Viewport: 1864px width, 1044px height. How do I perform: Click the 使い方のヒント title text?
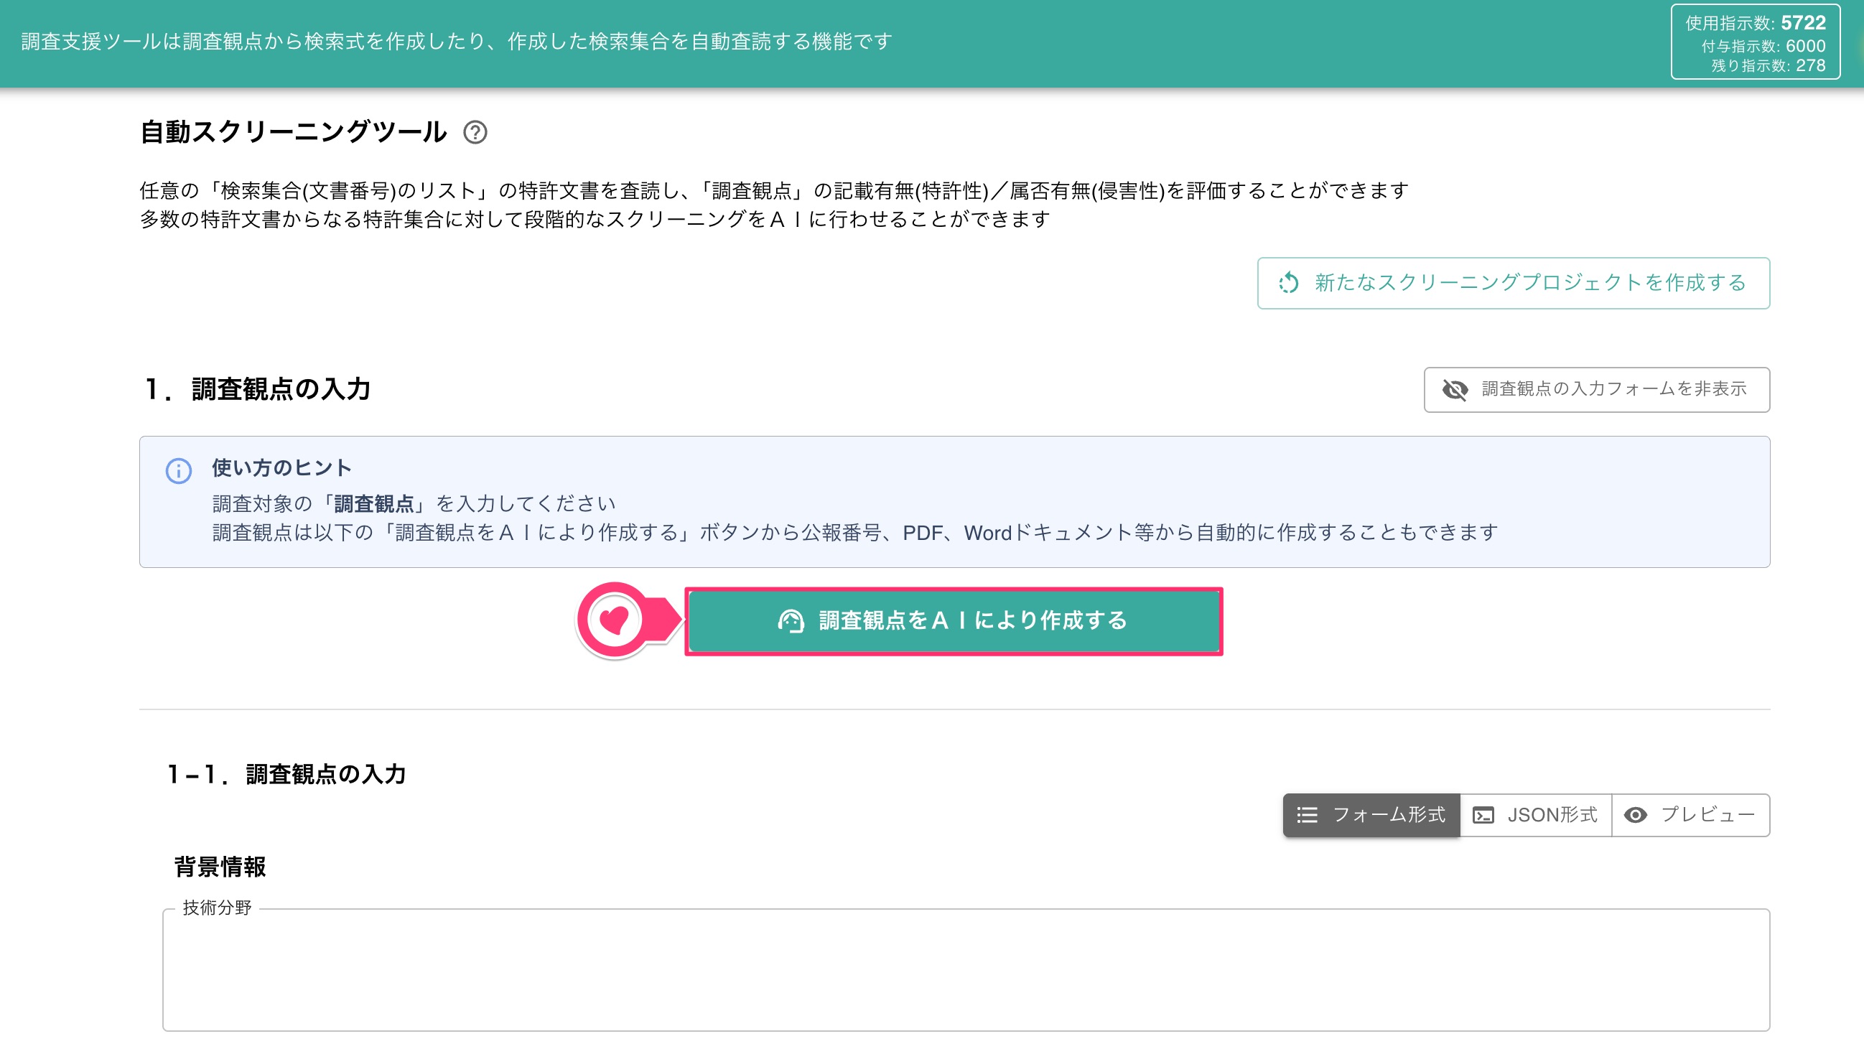coord(281,467)
